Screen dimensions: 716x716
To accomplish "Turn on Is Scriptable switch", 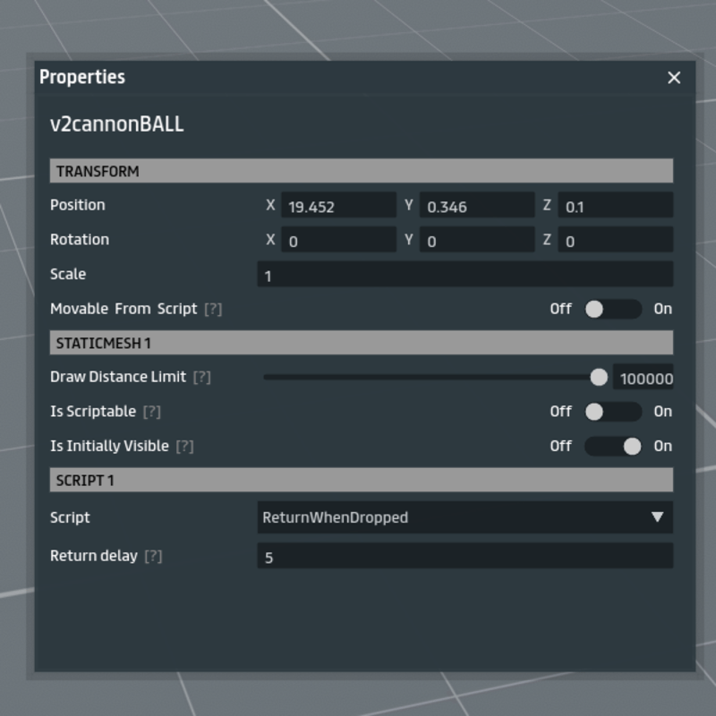I will click(x=612, y=412).
